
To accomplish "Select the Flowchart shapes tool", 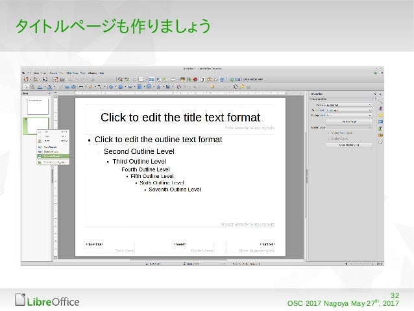I will point(140,86).
